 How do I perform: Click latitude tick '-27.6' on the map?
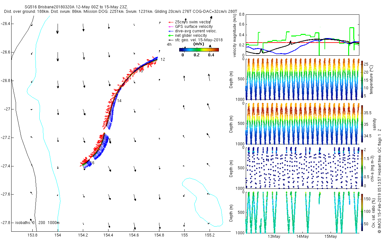[5, 194]
